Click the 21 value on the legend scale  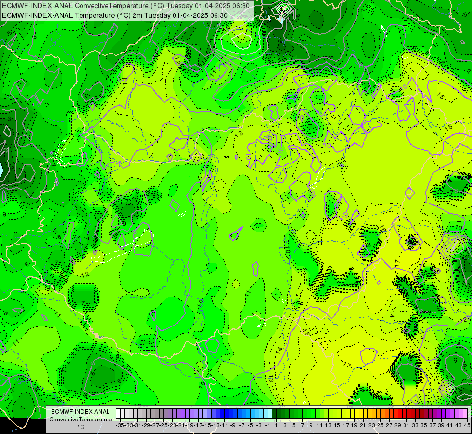[x=363, y=426]
